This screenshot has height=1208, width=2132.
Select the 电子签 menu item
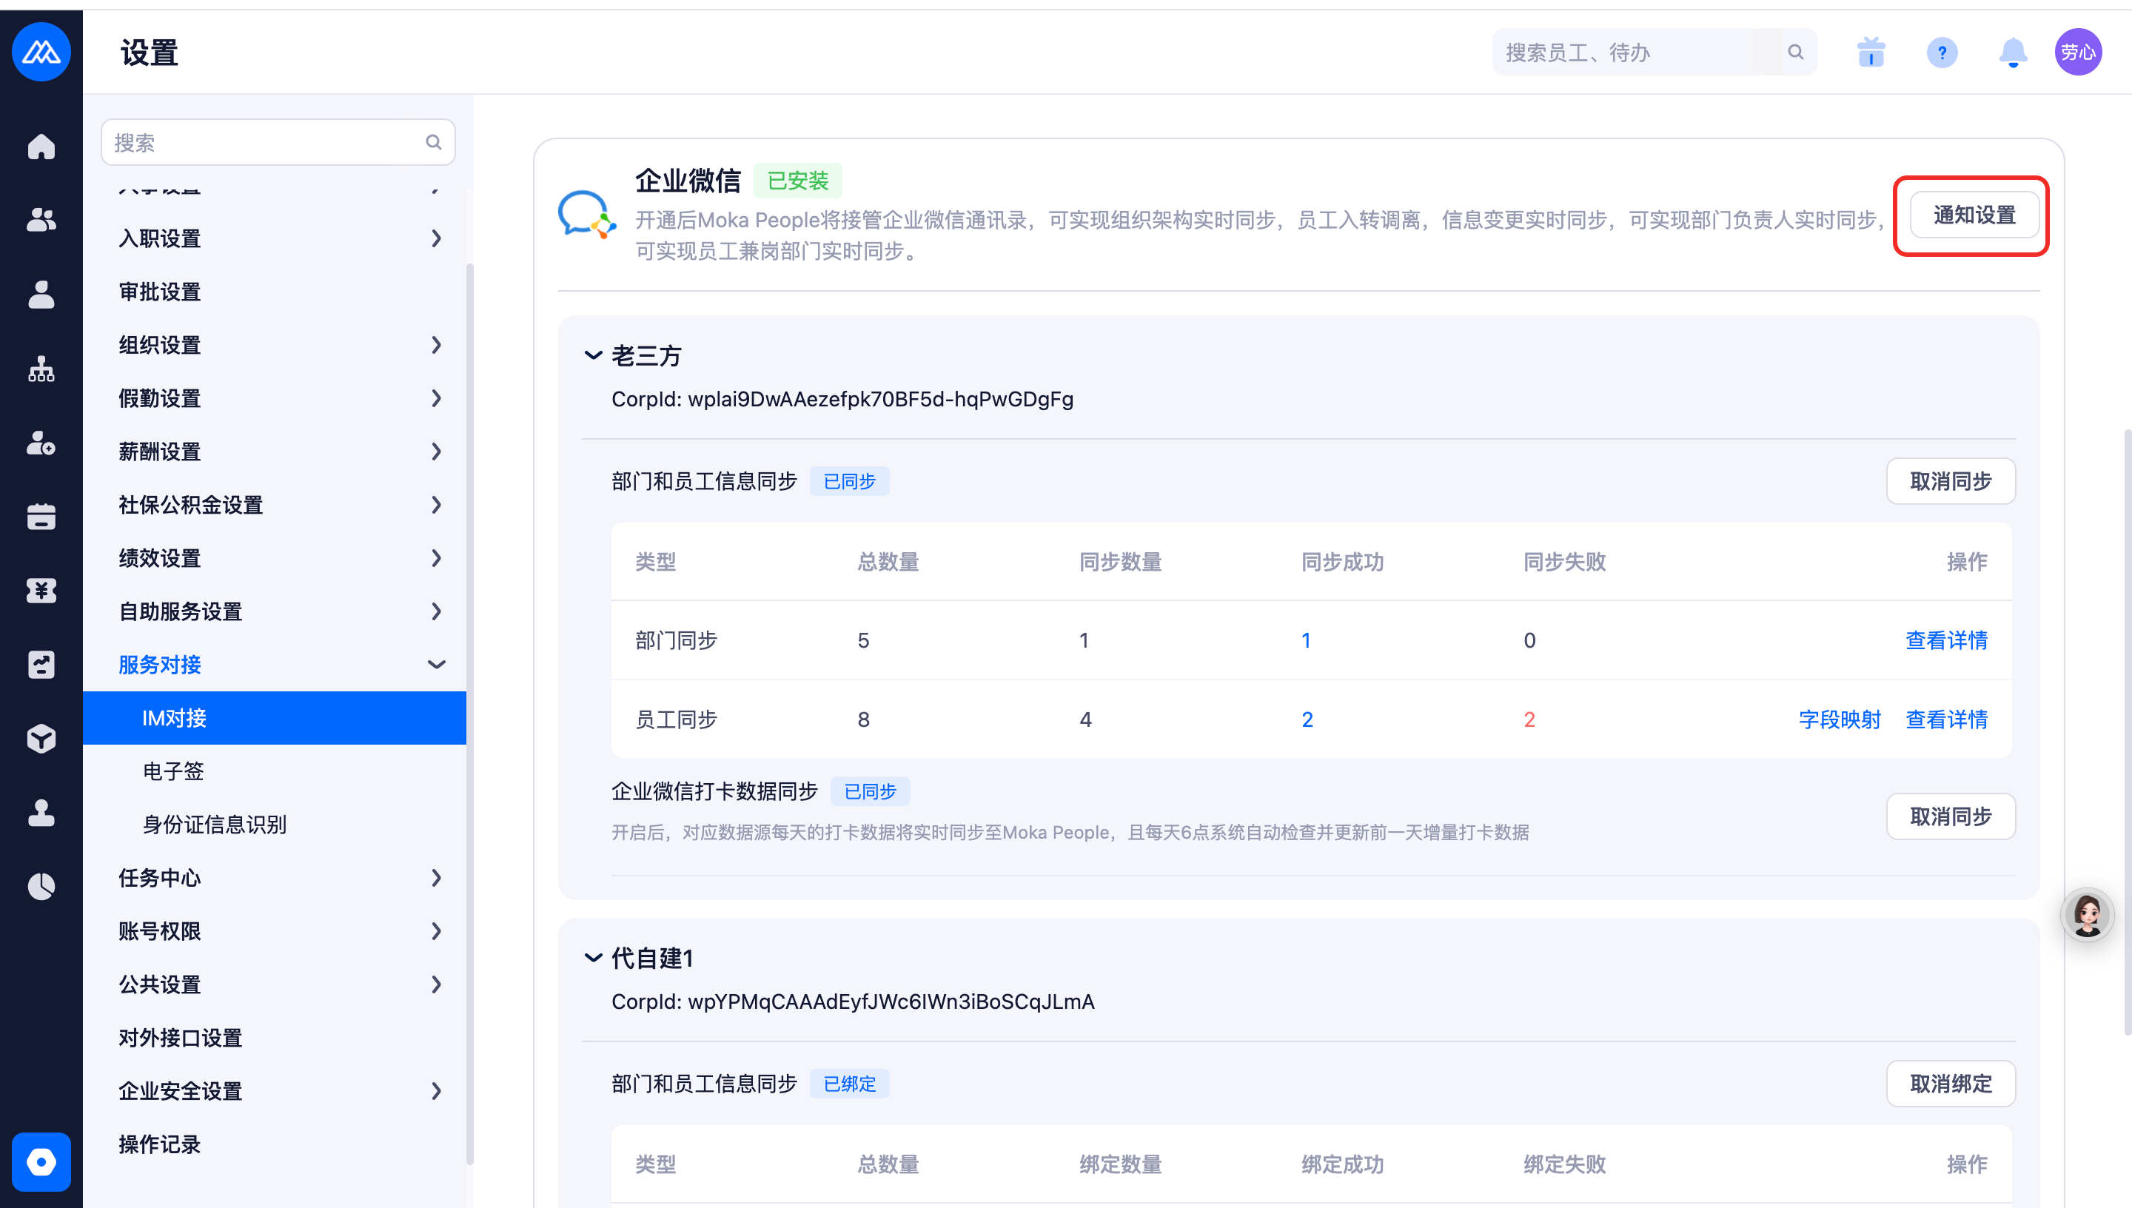(173, 771)
